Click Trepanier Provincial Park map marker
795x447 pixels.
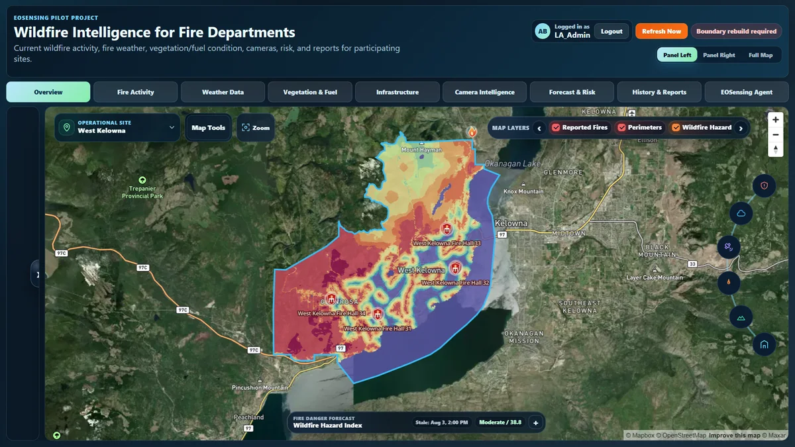(x=142, y=180)
